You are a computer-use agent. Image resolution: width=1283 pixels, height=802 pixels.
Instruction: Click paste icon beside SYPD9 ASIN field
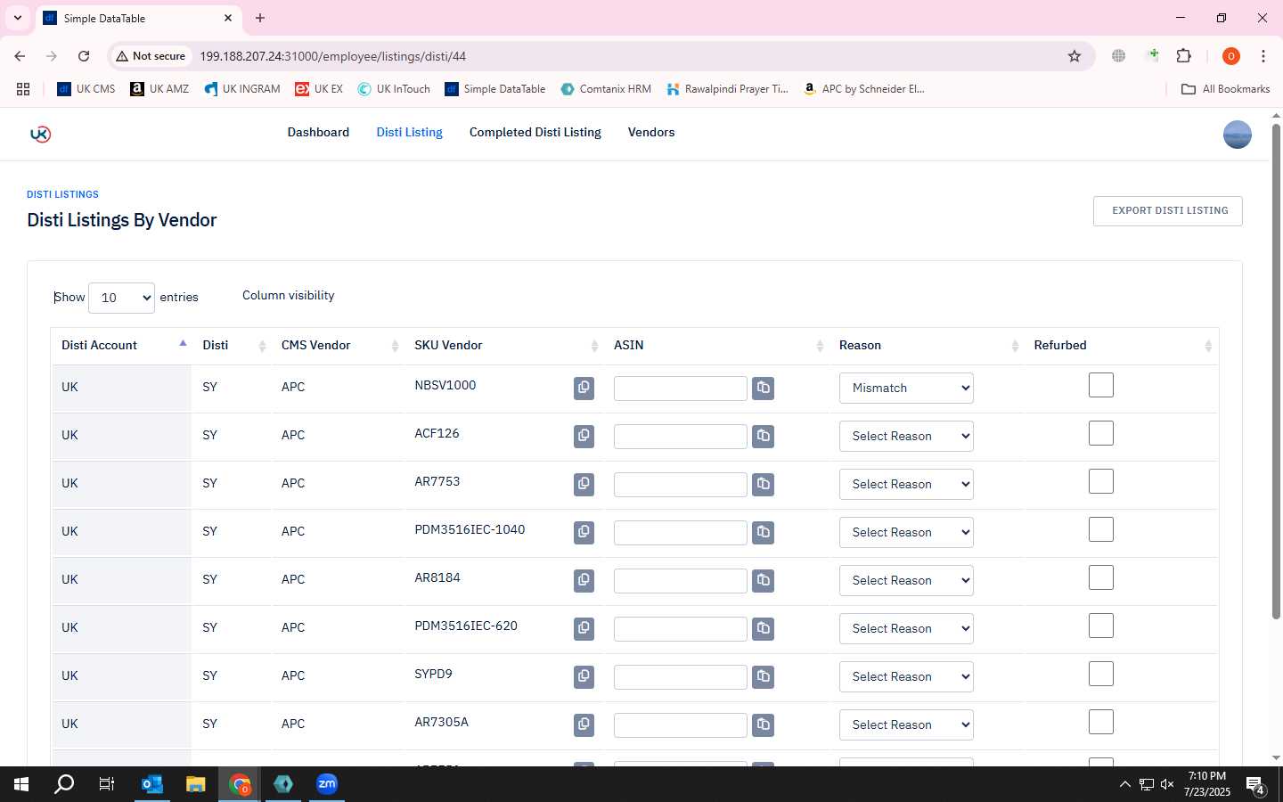[x=764, y=676]
